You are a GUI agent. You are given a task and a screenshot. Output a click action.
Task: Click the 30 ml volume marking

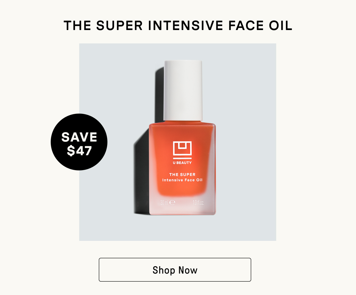click(164, 203)
